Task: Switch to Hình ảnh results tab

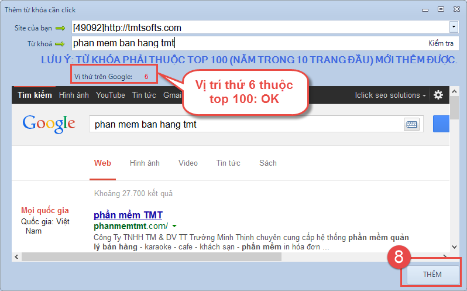Action: [145, 163]
